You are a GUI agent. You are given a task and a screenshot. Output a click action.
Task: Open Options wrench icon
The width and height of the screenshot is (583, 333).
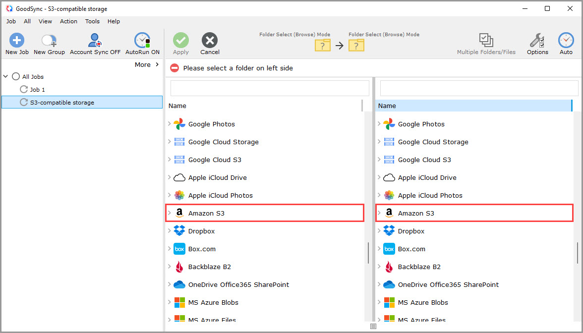537,40
